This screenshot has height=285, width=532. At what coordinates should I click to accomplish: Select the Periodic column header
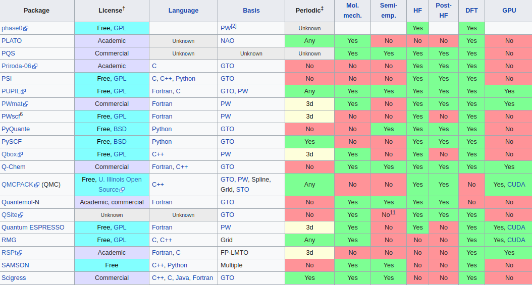pyautogui.click(x=309, y=11)
